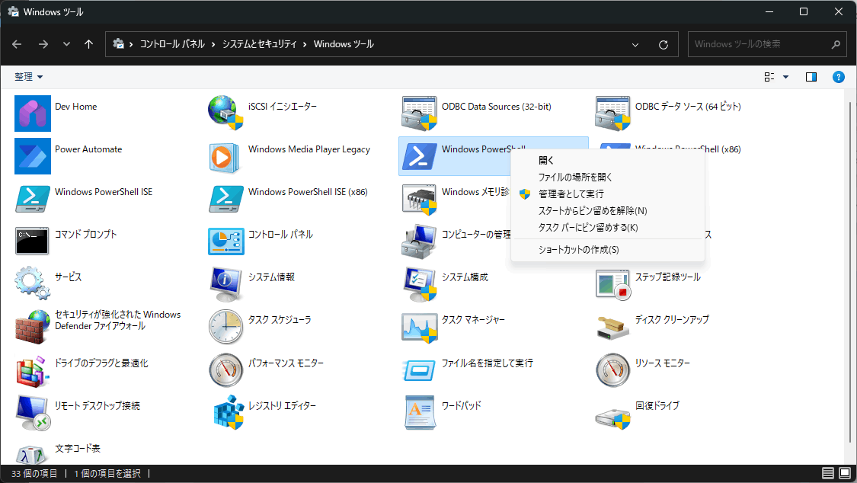
Task: Select the タスク マネージャー icon
Action: click(420, 328)
